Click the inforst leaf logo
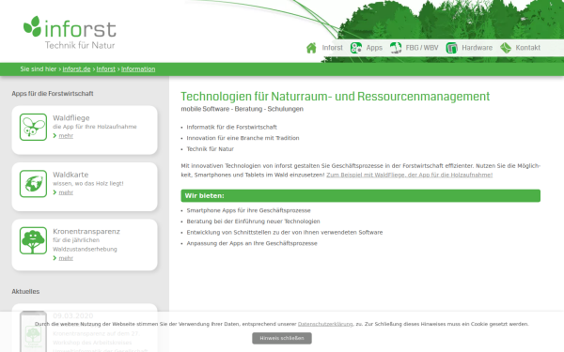Image resolution: width=564 pixels, height=352 pixels. click(x=32, y=26)
